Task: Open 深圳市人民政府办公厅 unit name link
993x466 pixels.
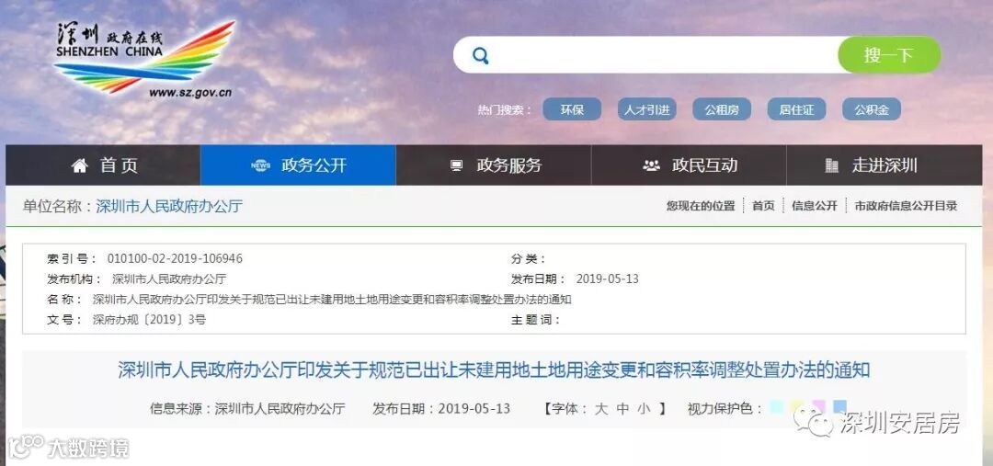Action: (169, 207)
